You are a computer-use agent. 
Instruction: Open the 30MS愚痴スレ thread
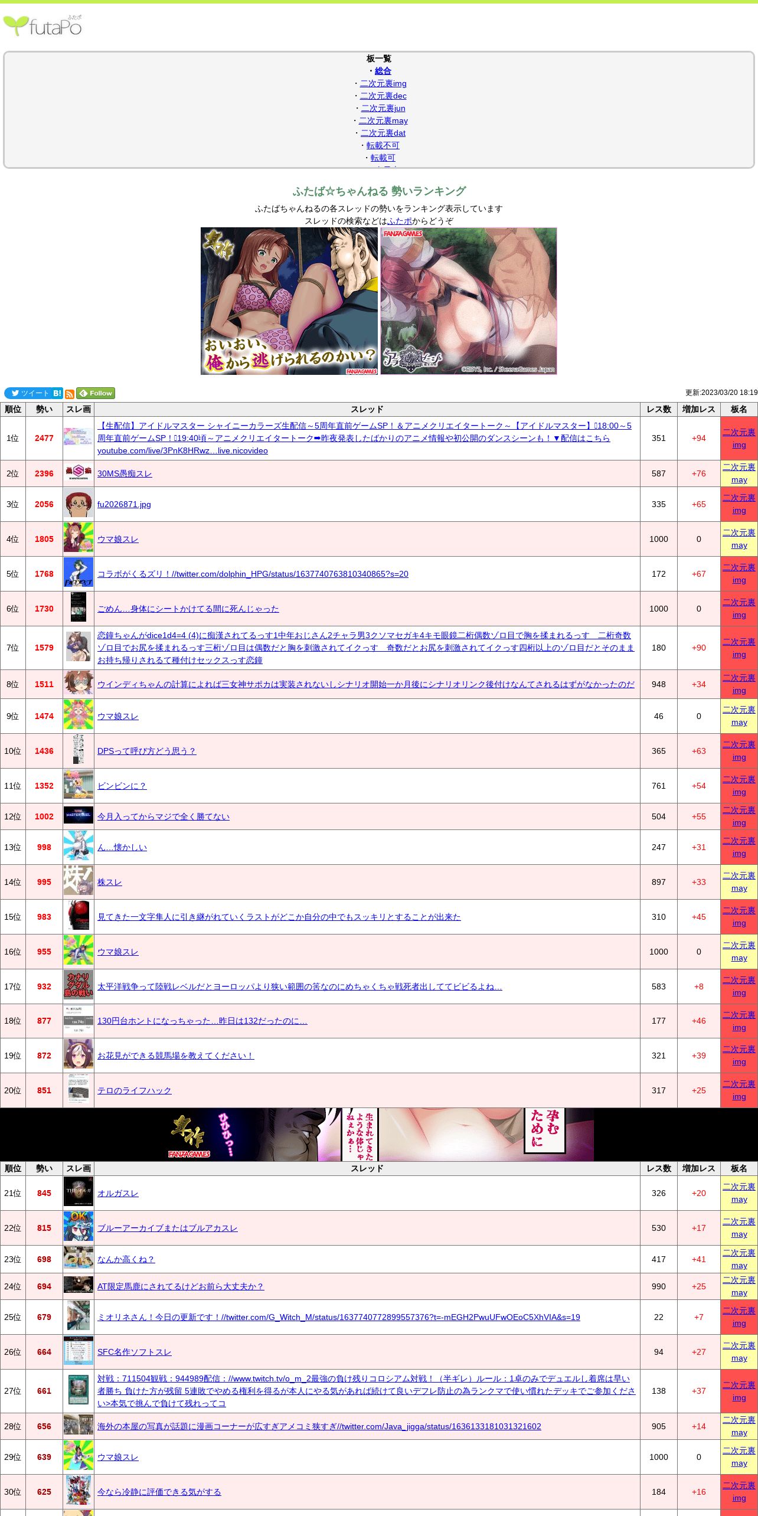pyautogui.click(x=125, y=473)
